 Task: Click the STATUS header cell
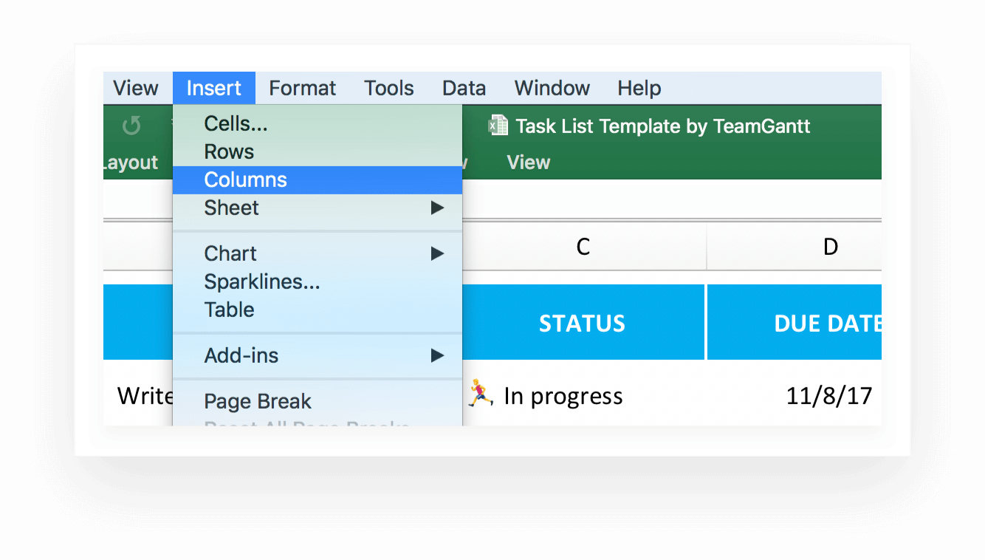click(x=582, y=324)
